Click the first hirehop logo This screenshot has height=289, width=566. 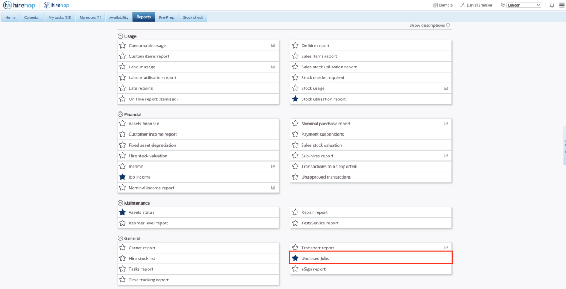coord(19,6)
